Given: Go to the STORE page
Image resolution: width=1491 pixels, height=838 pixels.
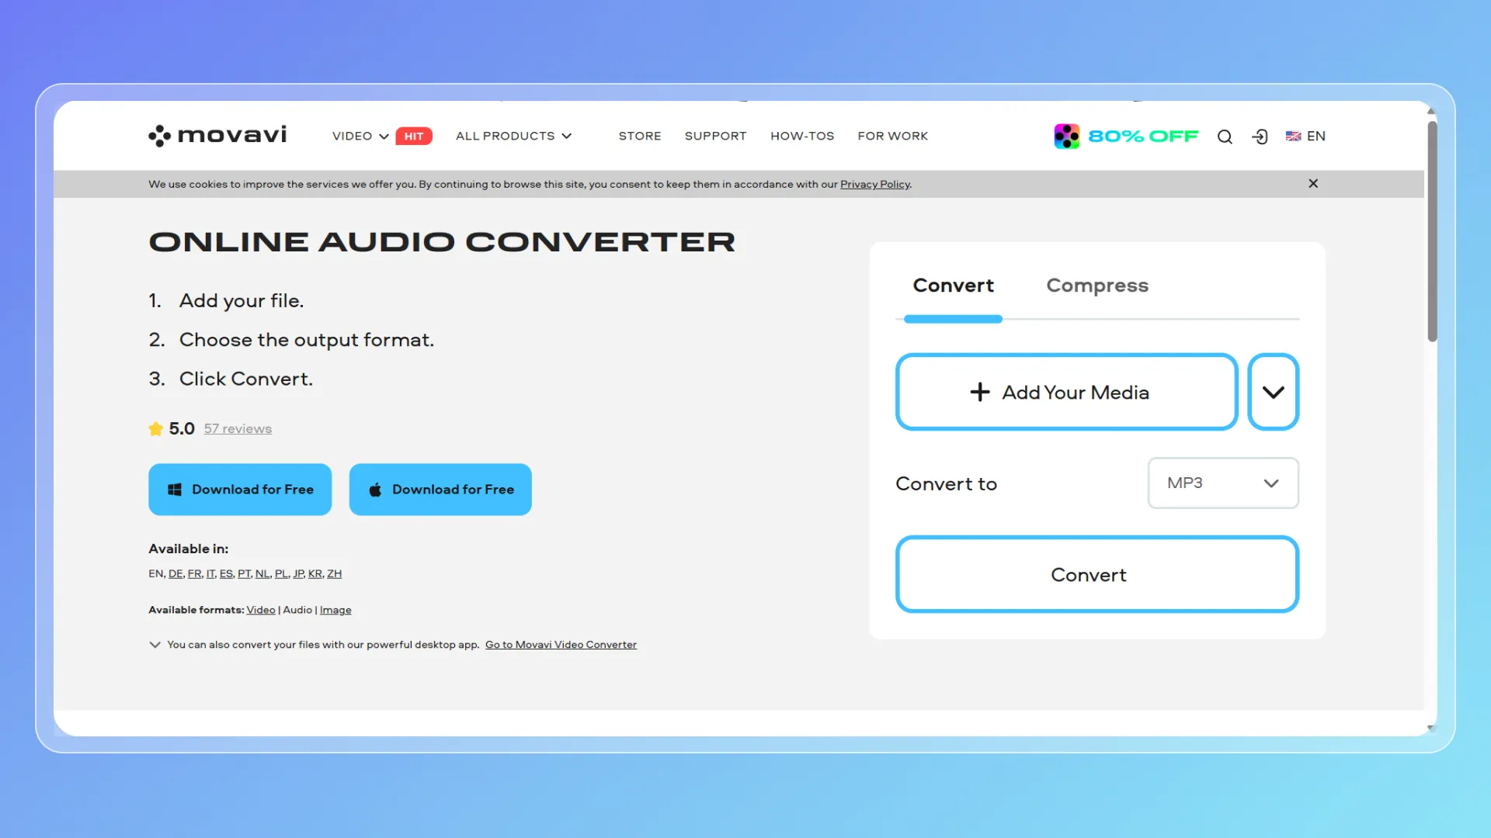Looking at the screenshot, I should coord(640,136).
